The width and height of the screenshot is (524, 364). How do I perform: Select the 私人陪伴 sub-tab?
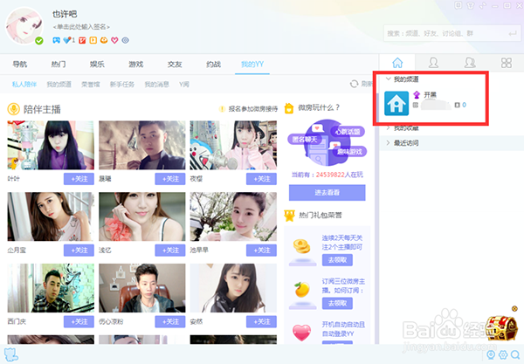(x=24, y=84)
